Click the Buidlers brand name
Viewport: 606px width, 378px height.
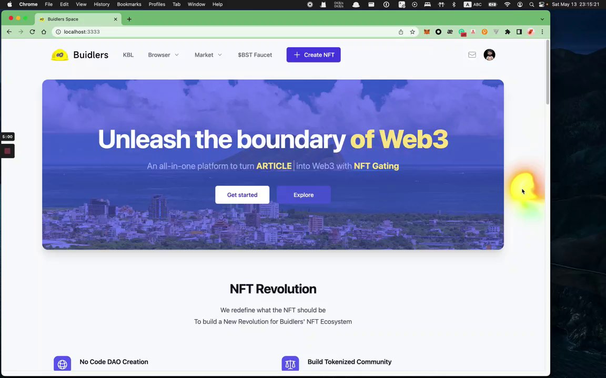click(x=91, y=55)
